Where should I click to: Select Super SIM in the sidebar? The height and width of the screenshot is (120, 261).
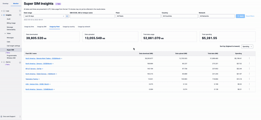point(11,50)
